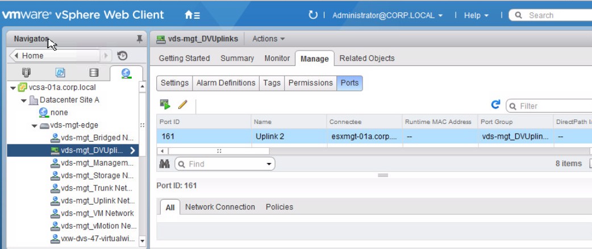Image resolution: width=592 pixels, height=249 pixels.
Task: Sort by the Port ID column header
Action: click(204, 122)
